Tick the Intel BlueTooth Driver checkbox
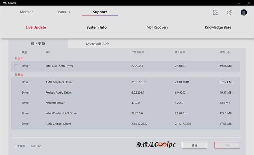The image size is (254, 155). tap(17, 66)
